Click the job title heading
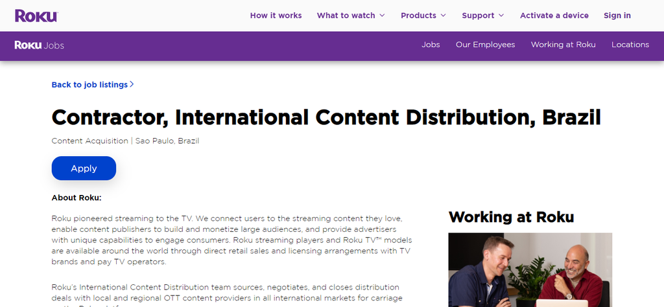The height and width of the screenshot is (307, 664). [326, 117]
